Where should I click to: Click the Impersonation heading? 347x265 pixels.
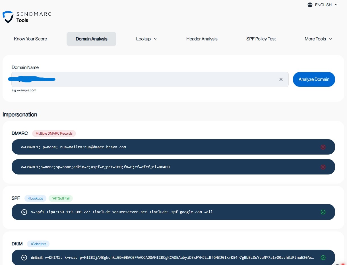pyautogui.click(x=20, y=115)
